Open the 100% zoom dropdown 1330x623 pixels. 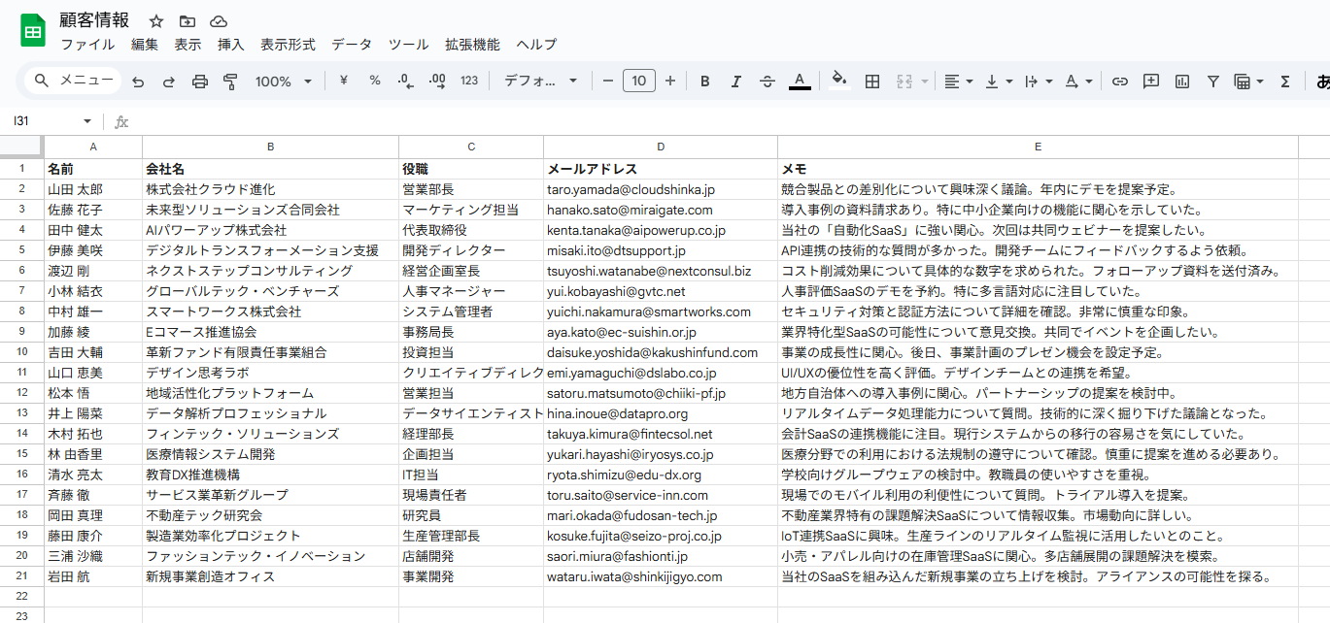[284, 82]
